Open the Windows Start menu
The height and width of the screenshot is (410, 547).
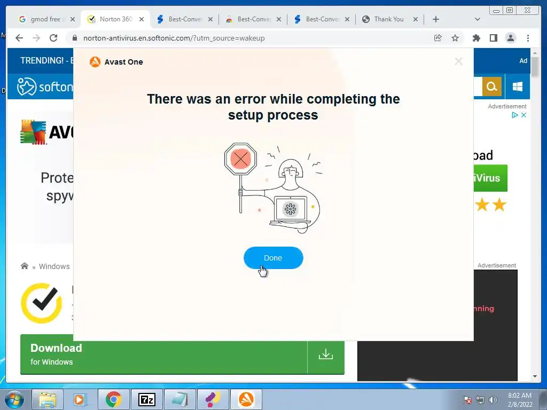pyautogui.click(x=14, y=399)
